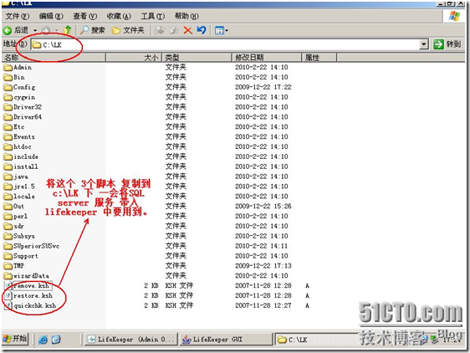This screenshot has height=353, width=470.
Task: Select the Config folder icon
Action: coord(8,87)
